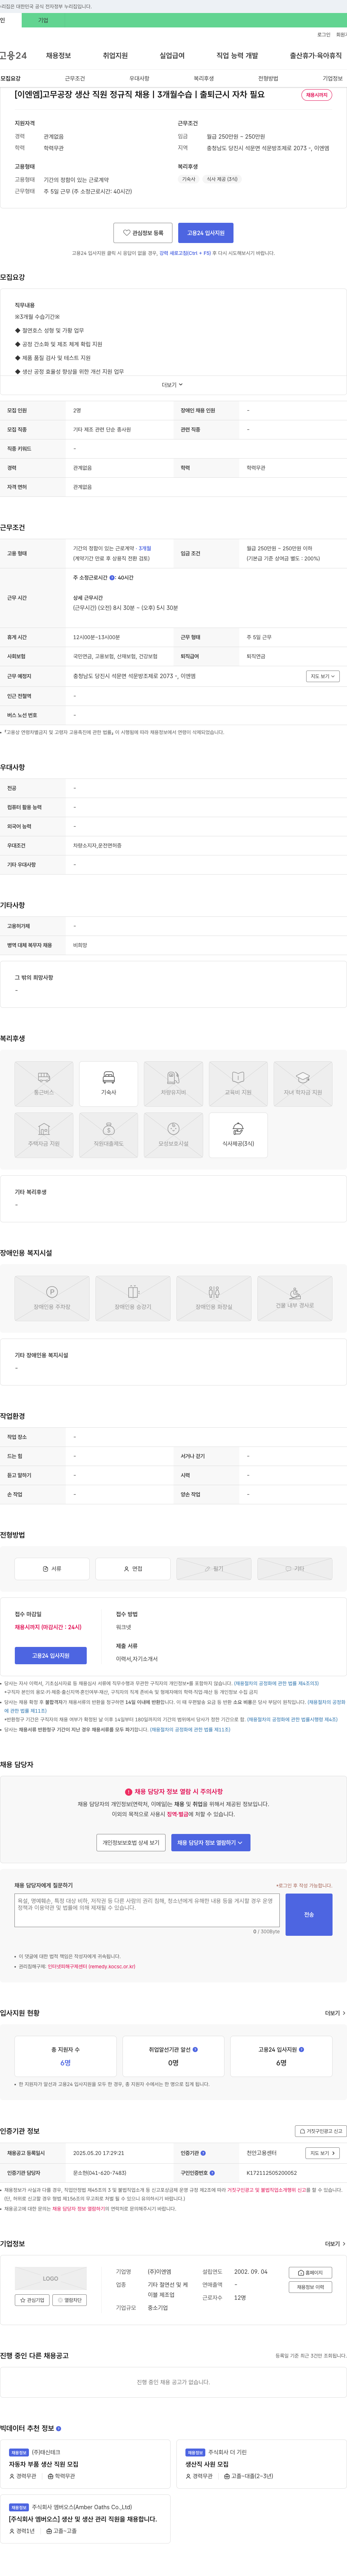
Task: Click 채용정보 이력 button
Action: pos(310,2287)
